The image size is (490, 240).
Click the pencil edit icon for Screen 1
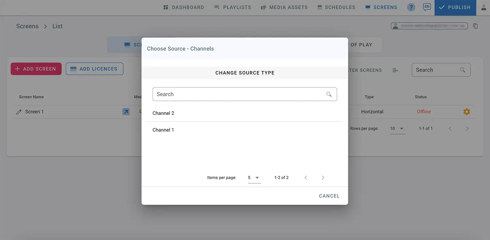click(19, 112)
